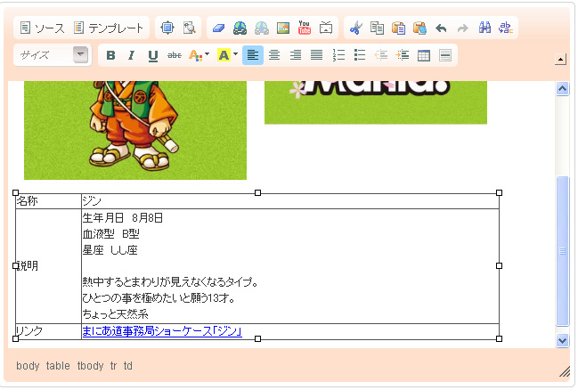Select the tbody element in path bar
The height and width of the screenshot is (390, 578).
(x=90, y=366)
